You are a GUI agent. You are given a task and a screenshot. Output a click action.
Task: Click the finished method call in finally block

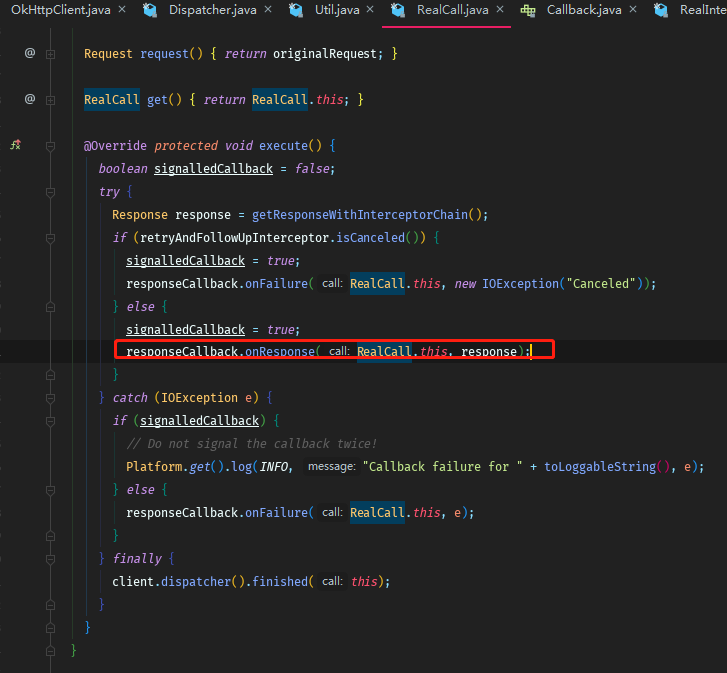[x=280, y=582]
